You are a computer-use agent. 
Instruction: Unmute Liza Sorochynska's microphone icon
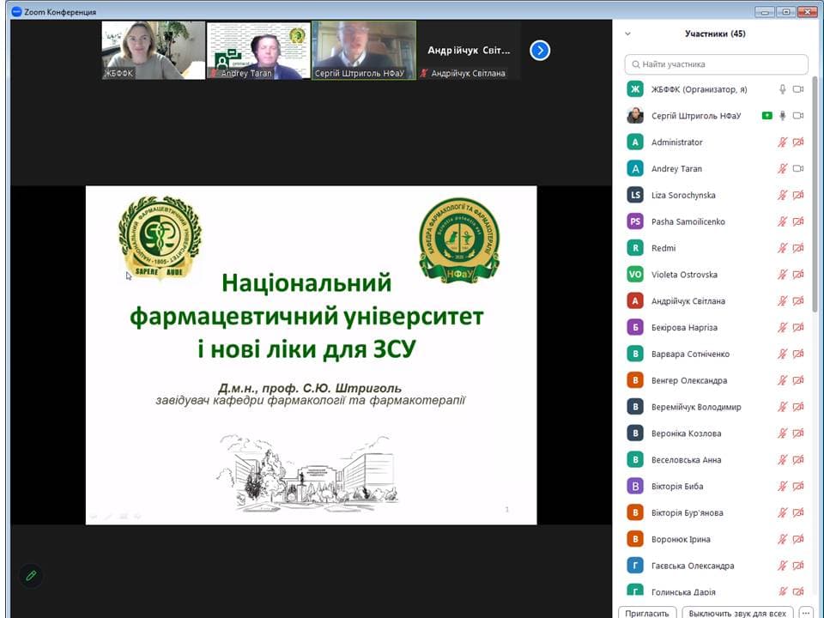click(783, 195)
